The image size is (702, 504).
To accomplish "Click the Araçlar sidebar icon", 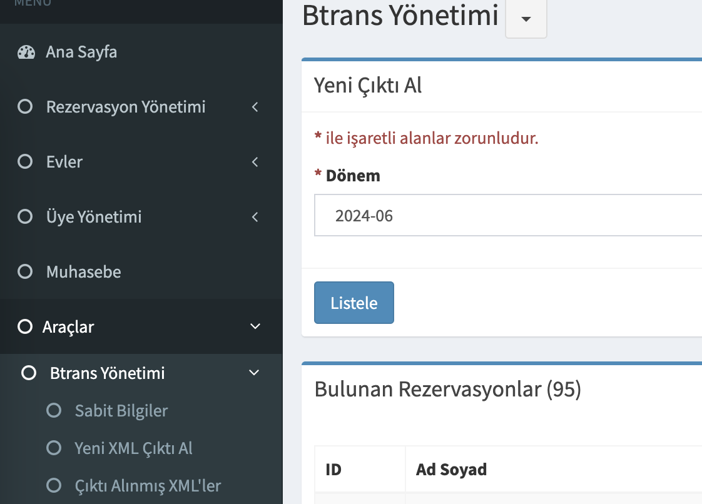I will [x=25, y=326].
